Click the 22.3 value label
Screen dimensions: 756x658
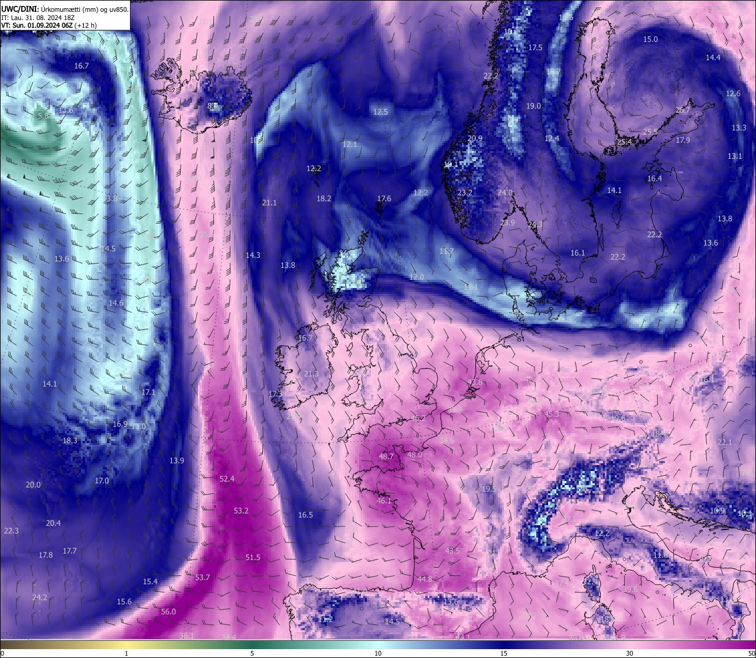[x=11, y=531]
